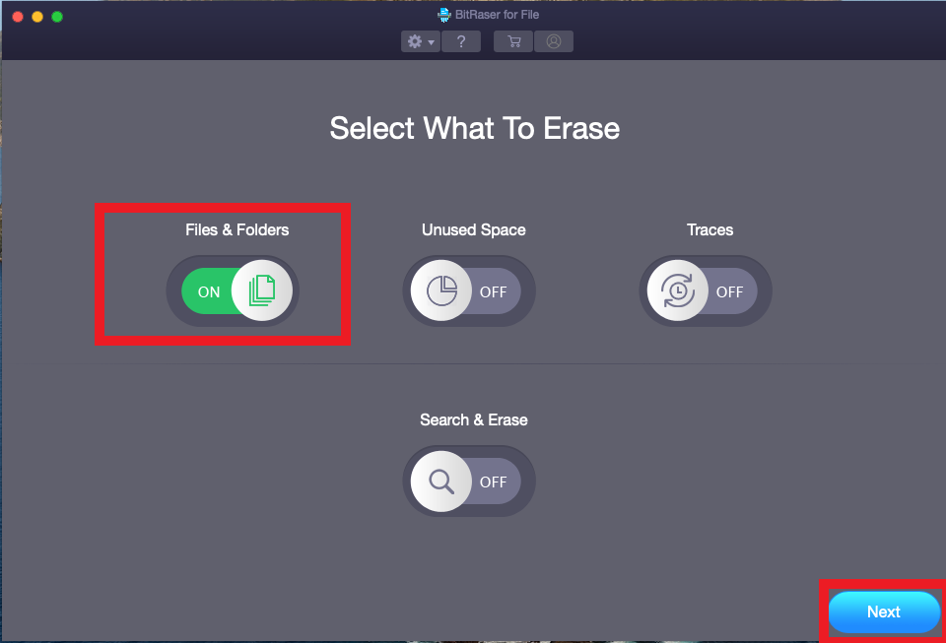
Task: Click the yellow minimize window button
Action: [37, 17]
